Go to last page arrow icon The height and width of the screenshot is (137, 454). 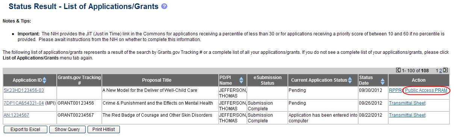click(x=445, y=70)
